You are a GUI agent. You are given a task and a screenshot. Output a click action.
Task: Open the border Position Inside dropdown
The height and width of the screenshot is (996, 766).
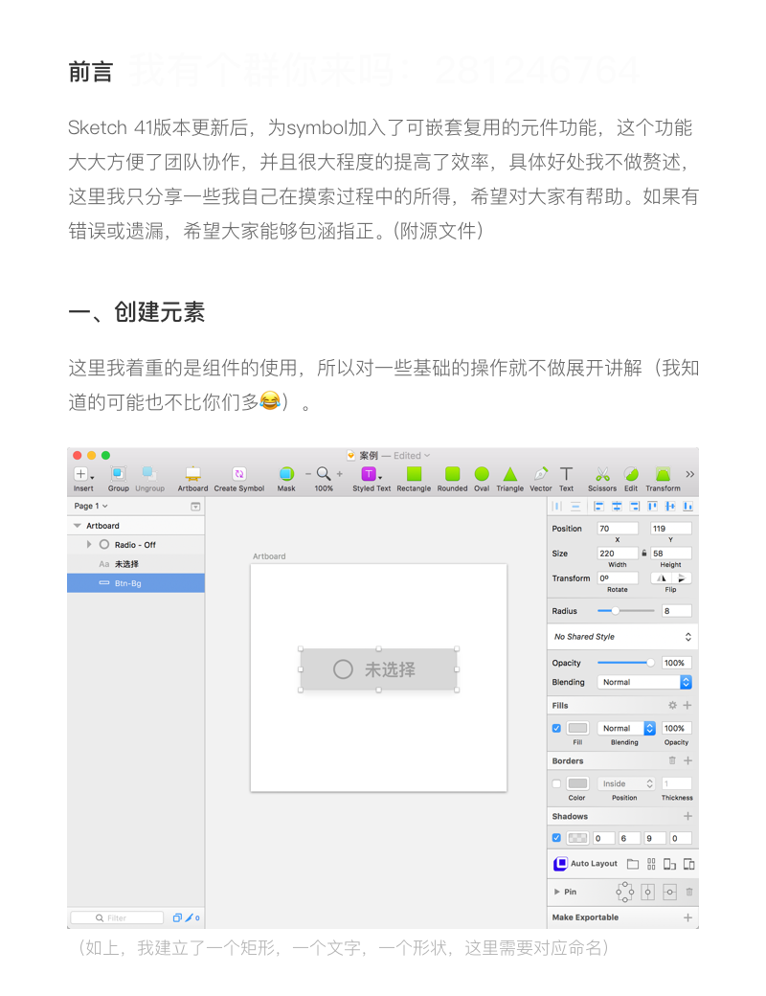[x=625, y=783]
